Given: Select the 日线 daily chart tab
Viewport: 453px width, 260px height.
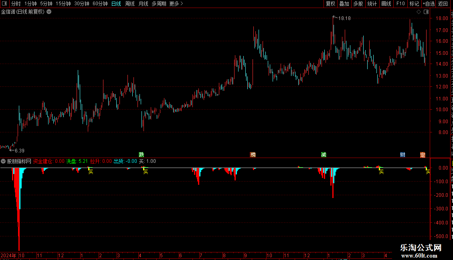Looking at the screenshot, I should point(116,4).
